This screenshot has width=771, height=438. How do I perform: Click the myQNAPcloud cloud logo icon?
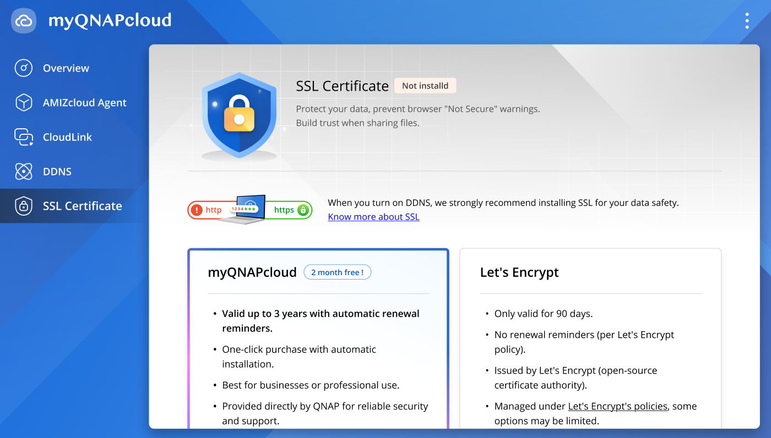tap(24, 21)
